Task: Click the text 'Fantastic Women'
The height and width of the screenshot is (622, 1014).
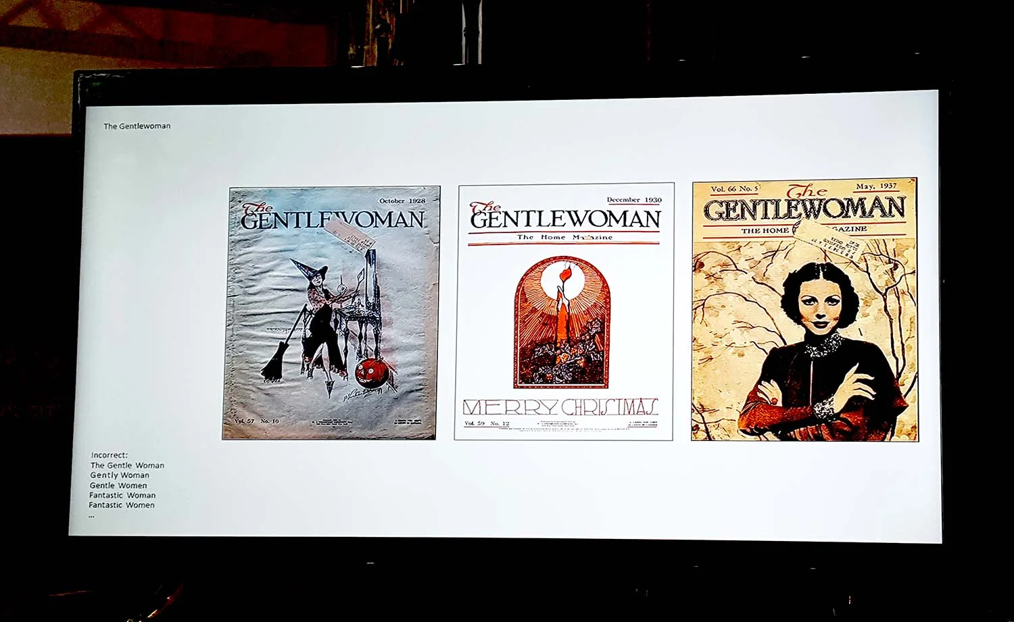Action: 122,505
